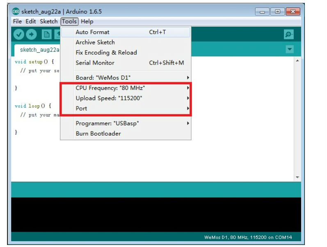Click the Upload arrow icon
The image size is (327, 247).
tap(32, 35)
